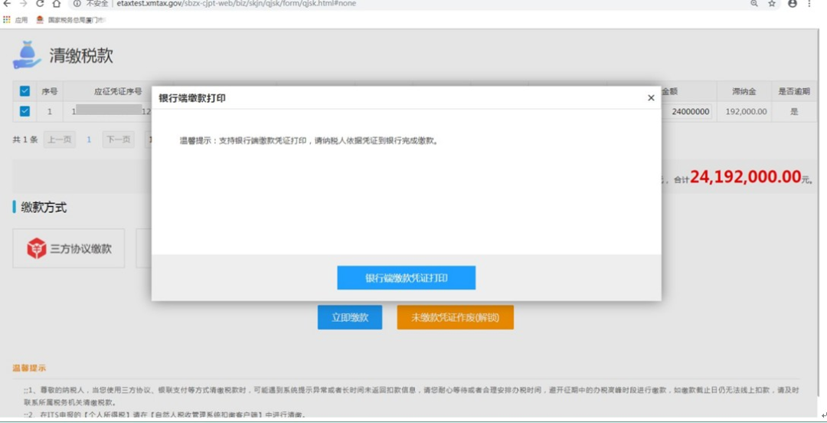Bookmark this page with the star icon
The height and width of the screenshot is (423, 827).
[772, 3]
